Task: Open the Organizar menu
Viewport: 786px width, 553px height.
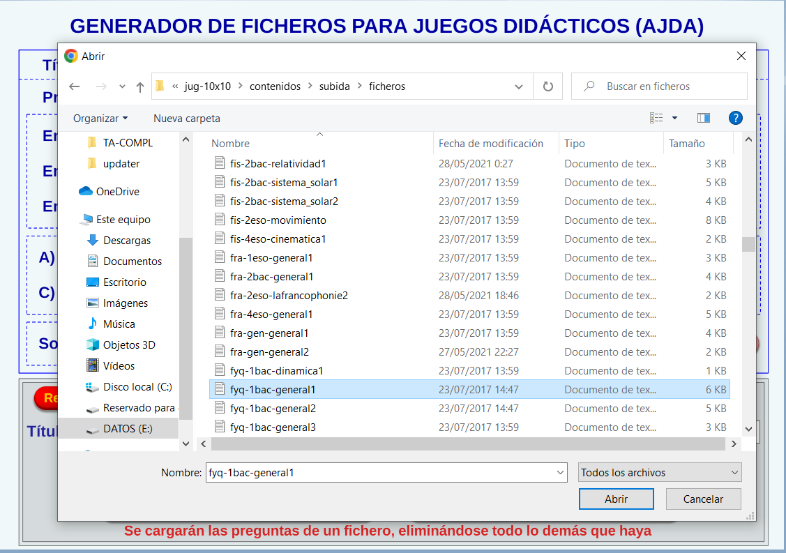Action: tap(100, 118)
